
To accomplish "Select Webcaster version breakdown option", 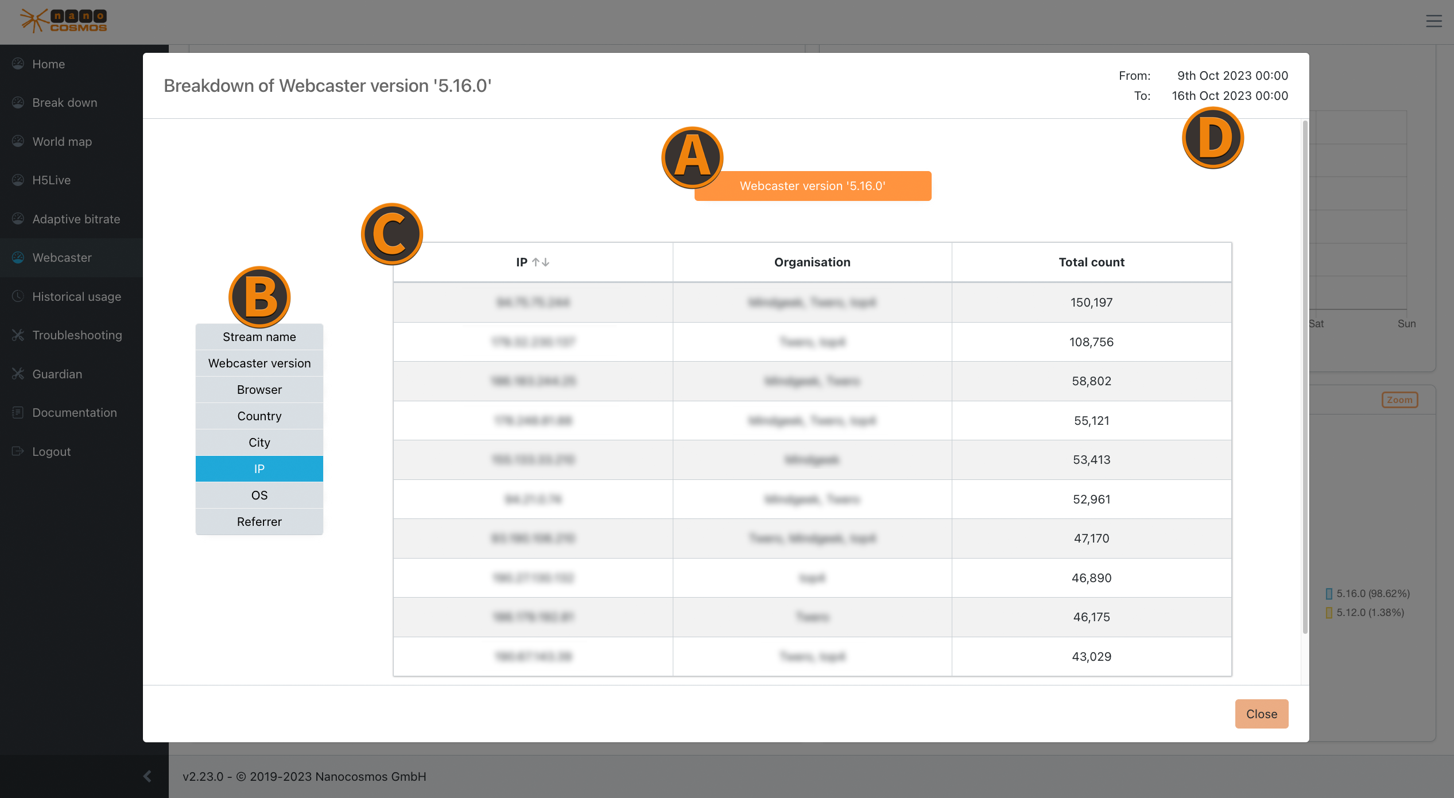I will (259, 363).
